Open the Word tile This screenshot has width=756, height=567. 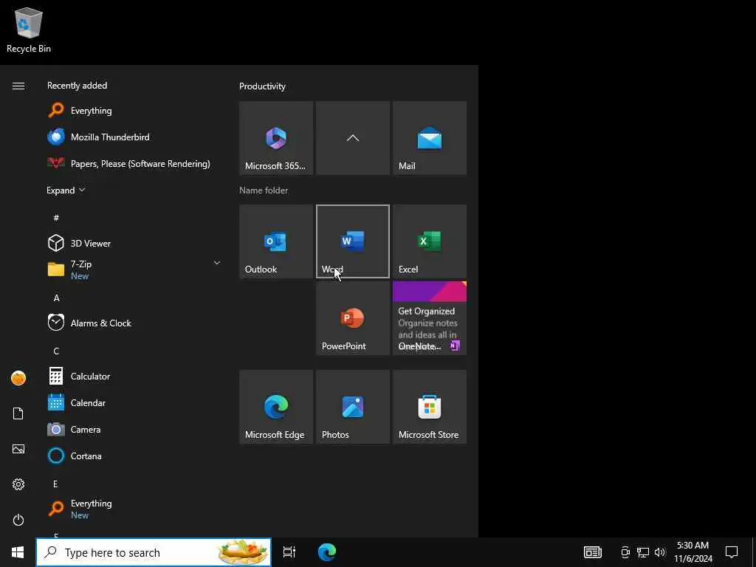[x=352, y=241]
